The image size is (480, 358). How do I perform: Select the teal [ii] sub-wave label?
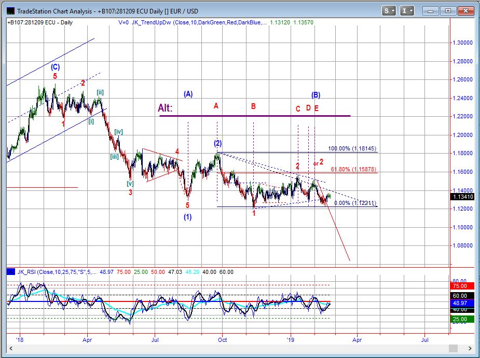point(100,92)
